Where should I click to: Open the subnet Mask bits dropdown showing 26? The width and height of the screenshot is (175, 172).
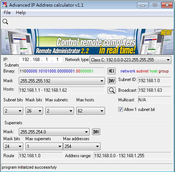tap(34, 111)
